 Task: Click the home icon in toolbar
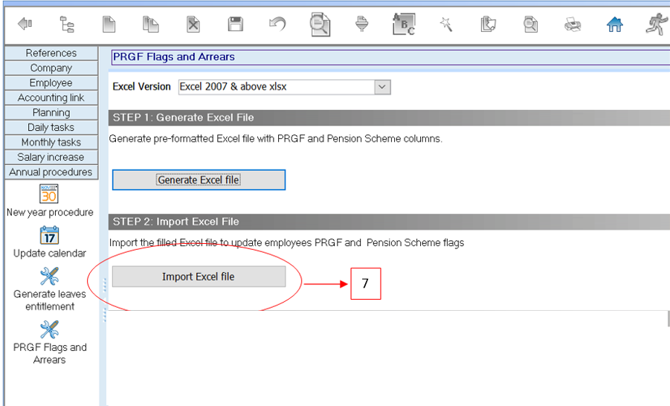coord(614,25)
